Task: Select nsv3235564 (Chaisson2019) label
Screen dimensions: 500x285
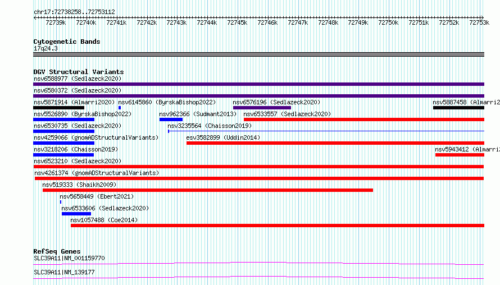Action: [210, 126]
